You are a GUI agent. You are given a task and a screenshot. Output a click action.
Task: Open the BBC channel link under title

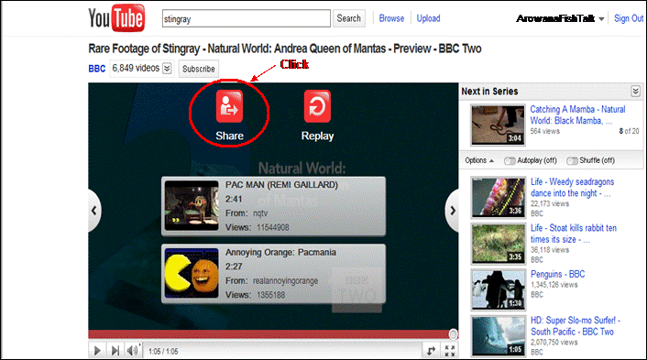[97, 69]
